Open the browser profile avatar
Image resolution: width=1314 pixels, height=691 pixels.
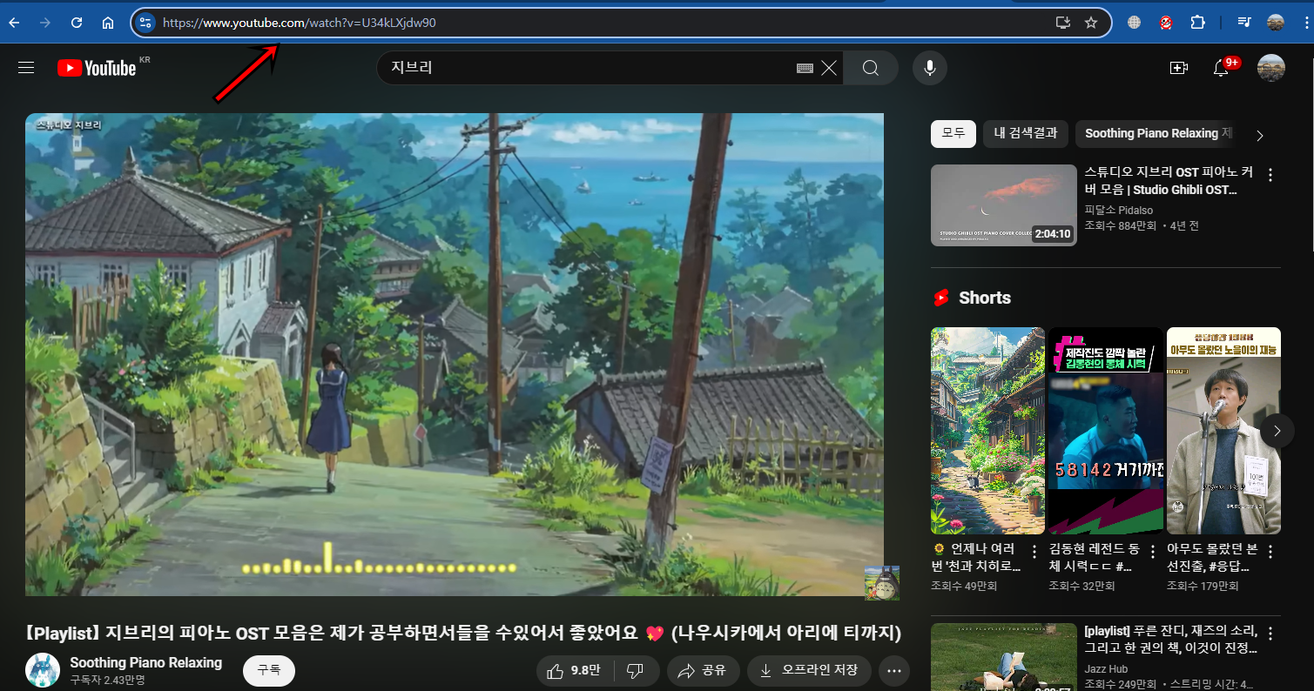(x=1276, y=23)
